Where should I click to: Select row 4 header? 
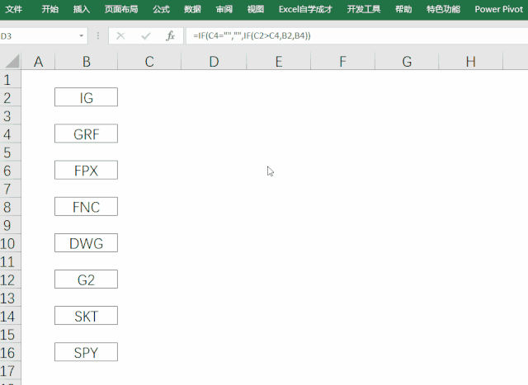10,134
